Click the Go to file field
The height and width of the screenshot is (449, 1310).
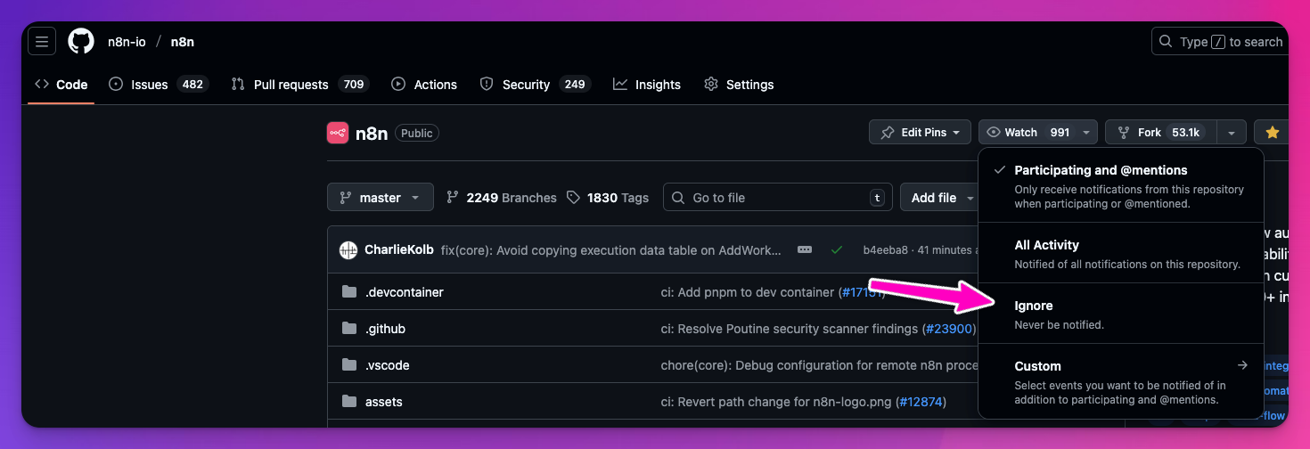pos(777,198)
